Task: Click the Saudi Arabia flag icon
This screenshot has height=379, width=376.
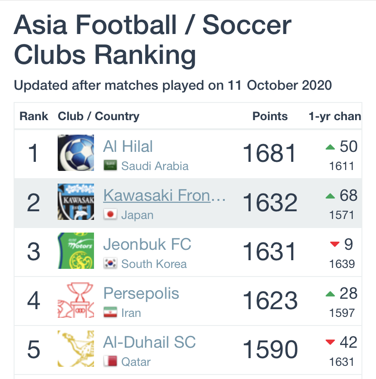Action: [x=110, y=165]
